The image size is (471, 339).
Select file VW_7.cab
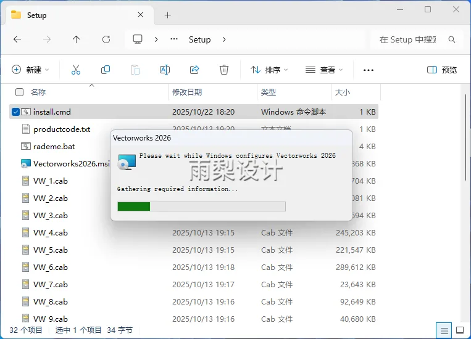coord(51,284)
